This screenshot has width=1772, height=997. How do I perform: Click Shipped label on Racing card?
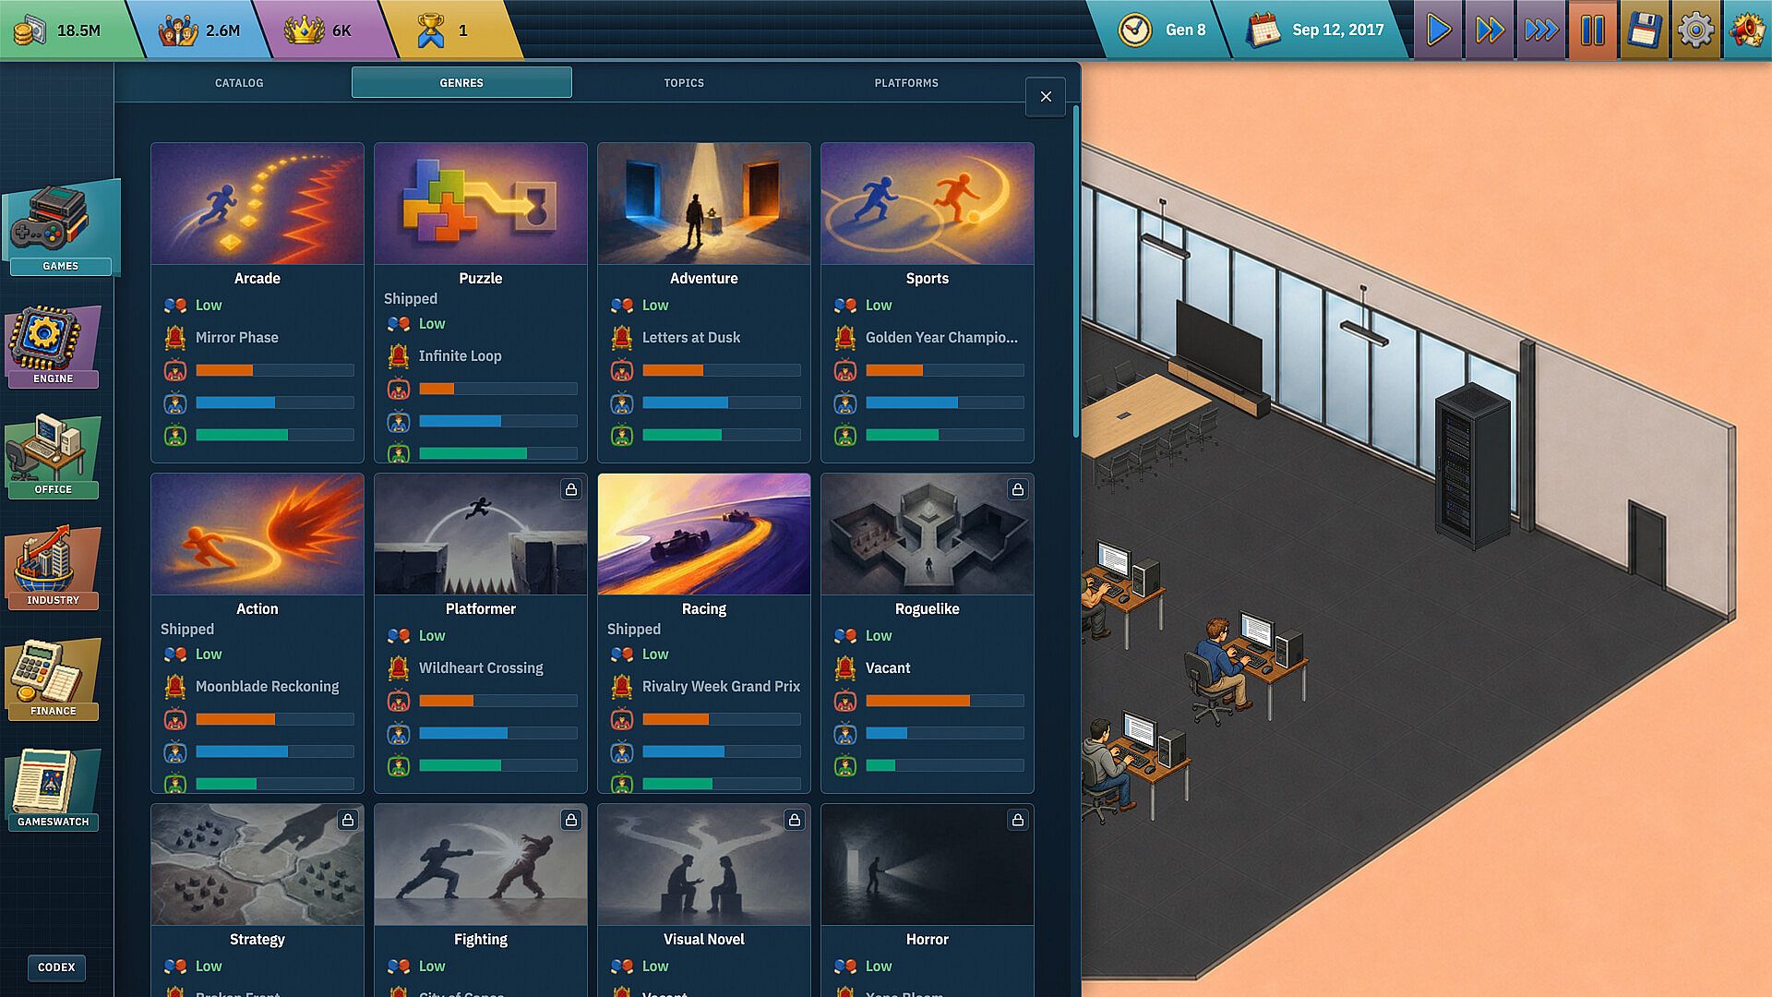(x=634, y=630)
